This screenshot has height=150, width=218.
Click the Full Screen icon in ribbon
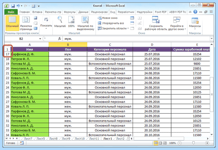36,28
